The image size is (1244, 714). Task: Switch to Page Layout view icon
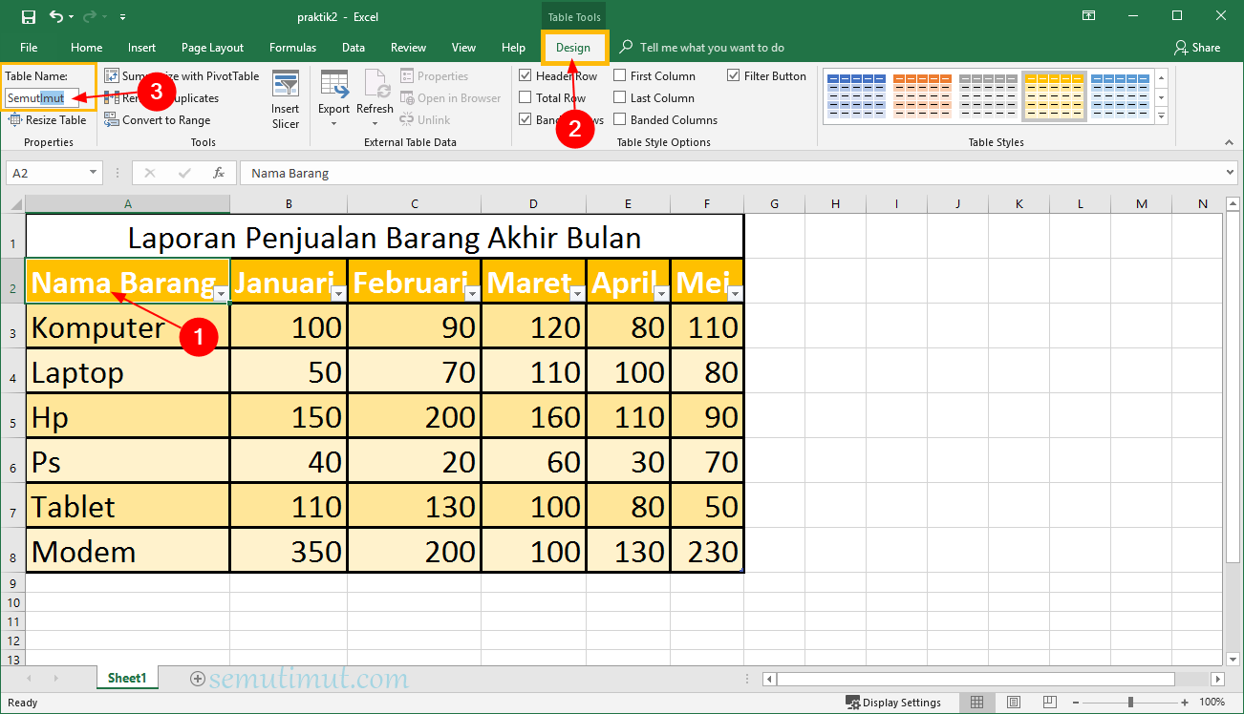coord(1014,703)
